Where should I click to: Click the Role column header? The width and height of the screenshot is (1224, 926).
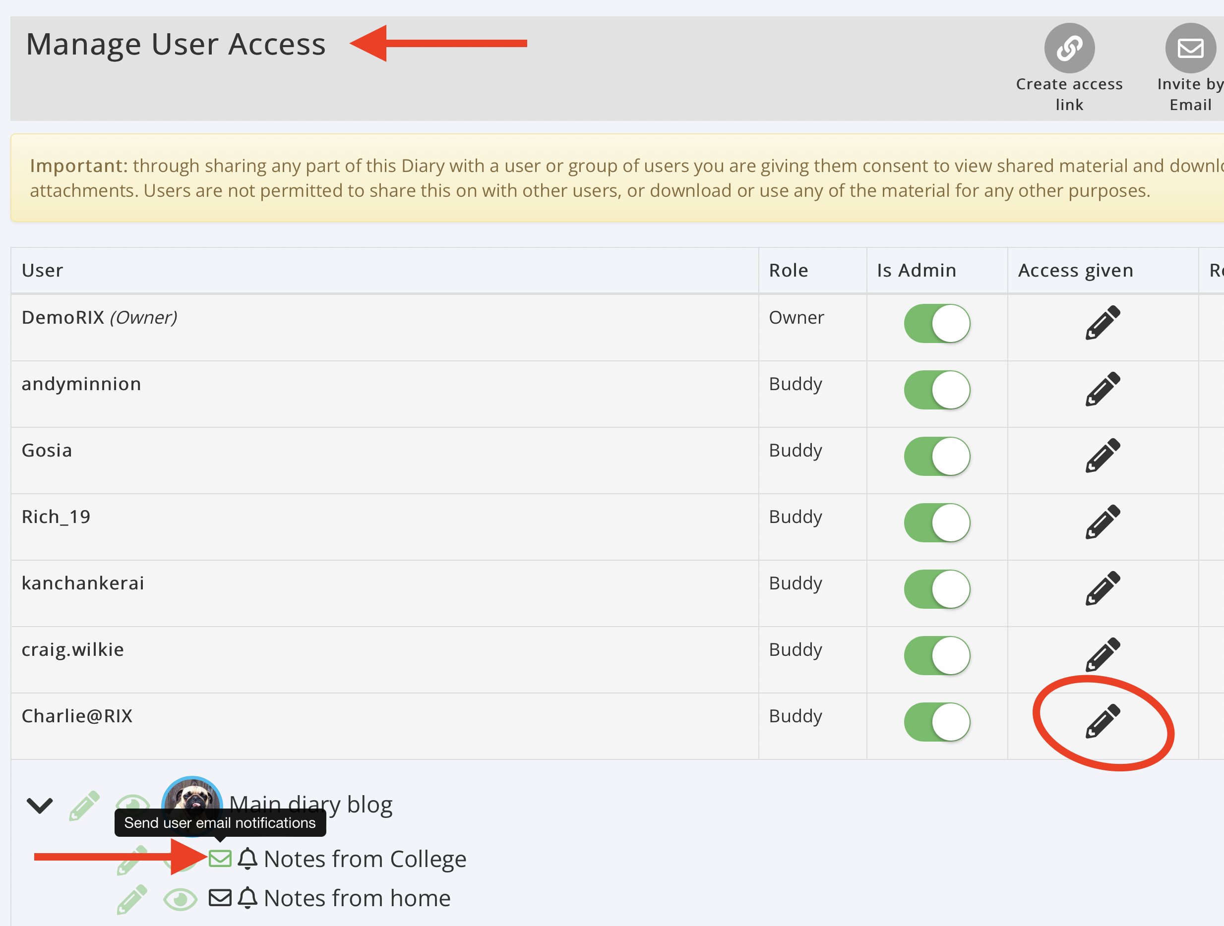pos(788,270)
